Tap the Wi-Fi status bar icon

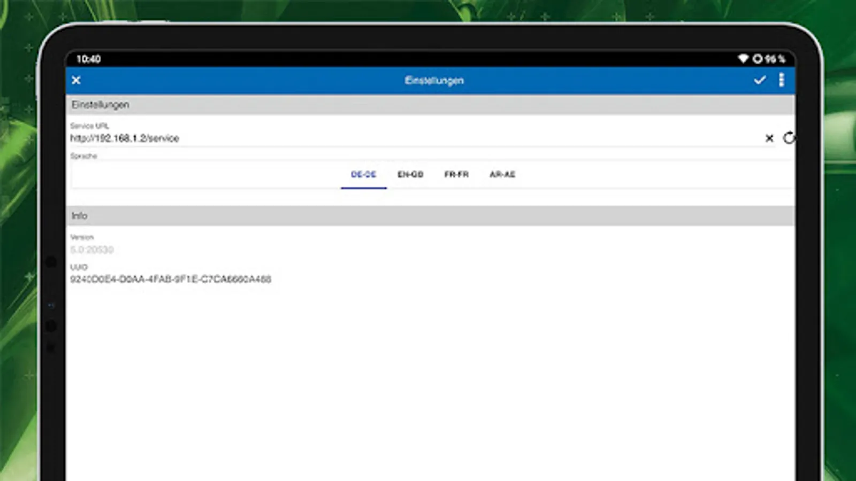[743, 59]
